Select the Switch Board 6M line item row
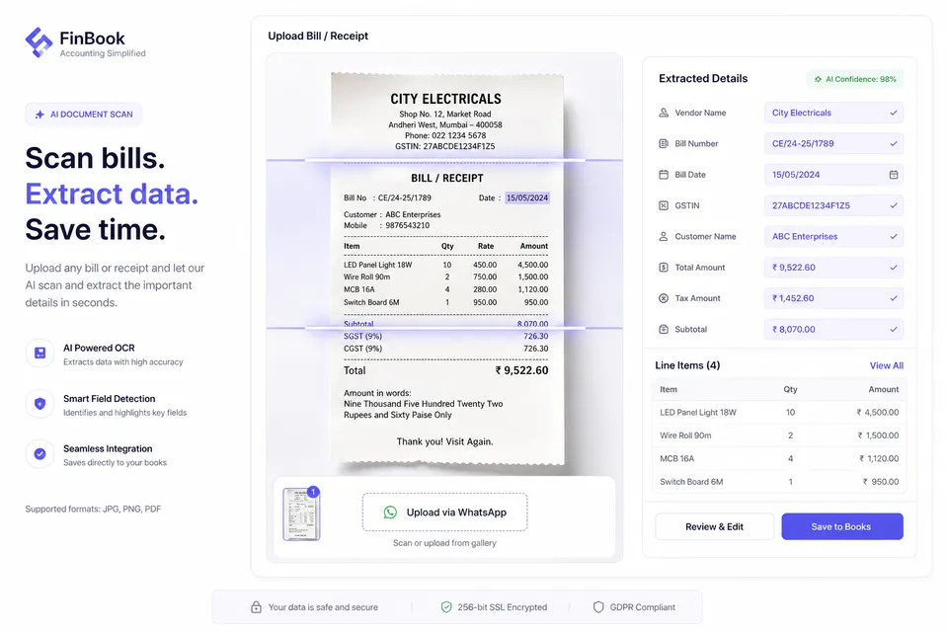This screenshot has width=948, height=632. click(x=779, y=482)
